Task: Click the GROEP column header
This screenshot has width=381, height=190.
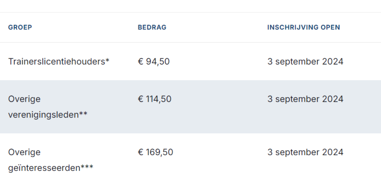Action: 20,27
